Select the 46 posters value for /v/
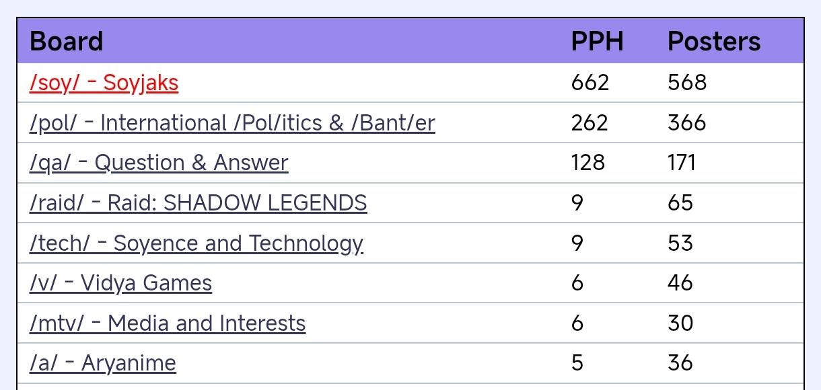Screen dimensions: 821x390 (x=680, y=283)
